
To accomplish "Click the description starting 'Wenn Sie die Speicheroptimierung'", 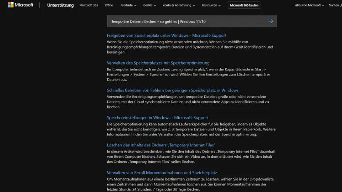I will point(190,47).
